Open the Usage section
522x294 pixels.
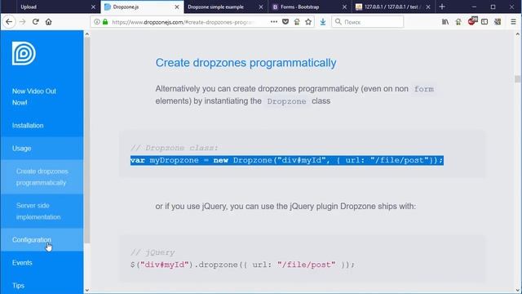(x=22, y=149)
